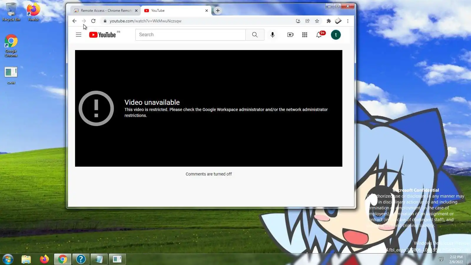
Task: Click the install app icon in address bar
Action: click(298, 21)
